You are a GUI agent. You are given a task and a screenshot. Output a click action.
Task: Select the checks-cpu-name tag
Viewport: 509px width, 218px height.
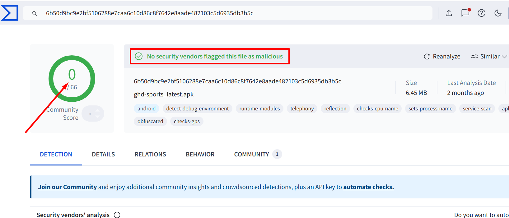point(377,109)
